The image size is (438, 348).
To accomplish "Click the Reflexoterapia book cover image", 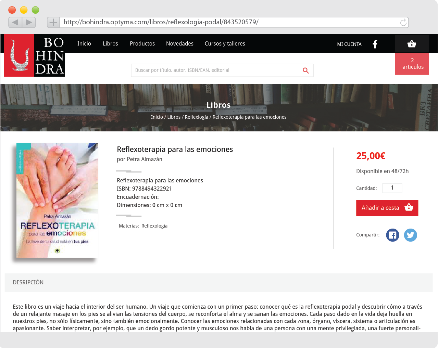I will click(x=57, y=200).
